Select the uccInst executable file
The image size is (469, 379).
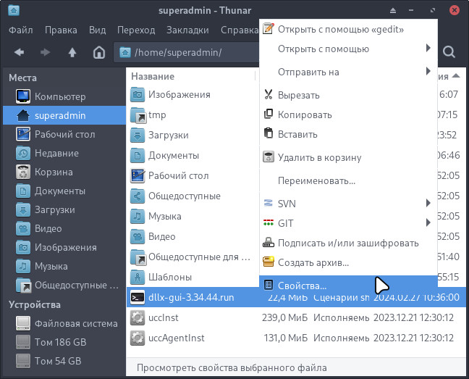click(x=163, y=317)
